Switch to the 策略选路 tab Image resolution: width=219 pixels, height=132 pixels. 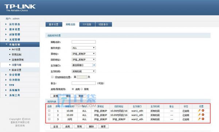pyautogui.click(x=70, y=24)
